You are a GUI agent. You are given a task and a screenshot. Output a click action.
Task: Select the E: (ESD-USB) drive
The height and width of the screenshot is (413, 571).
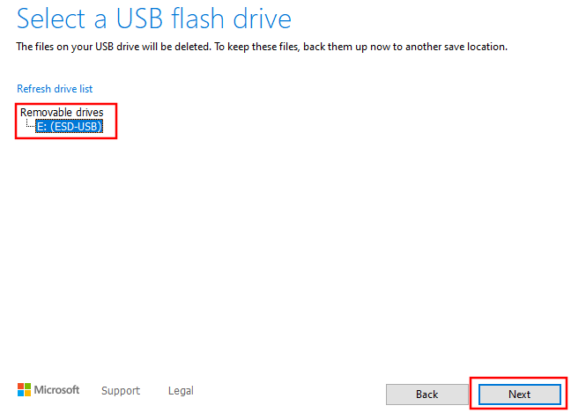tap(70, 126)
